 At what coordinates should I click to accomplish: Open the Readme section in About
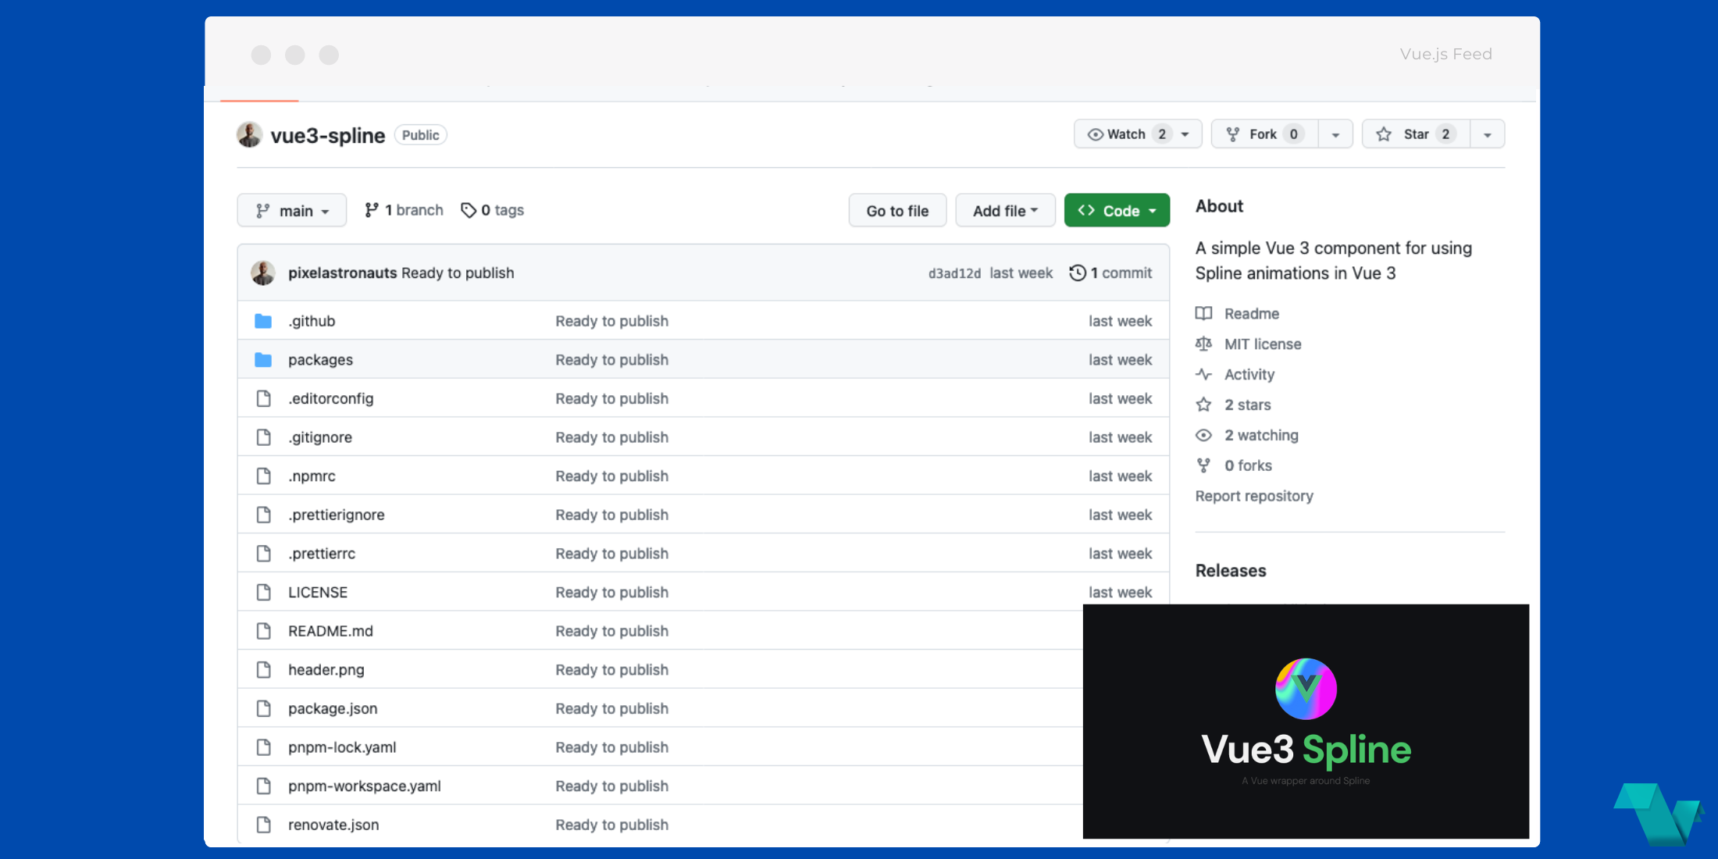[1250, 313]
